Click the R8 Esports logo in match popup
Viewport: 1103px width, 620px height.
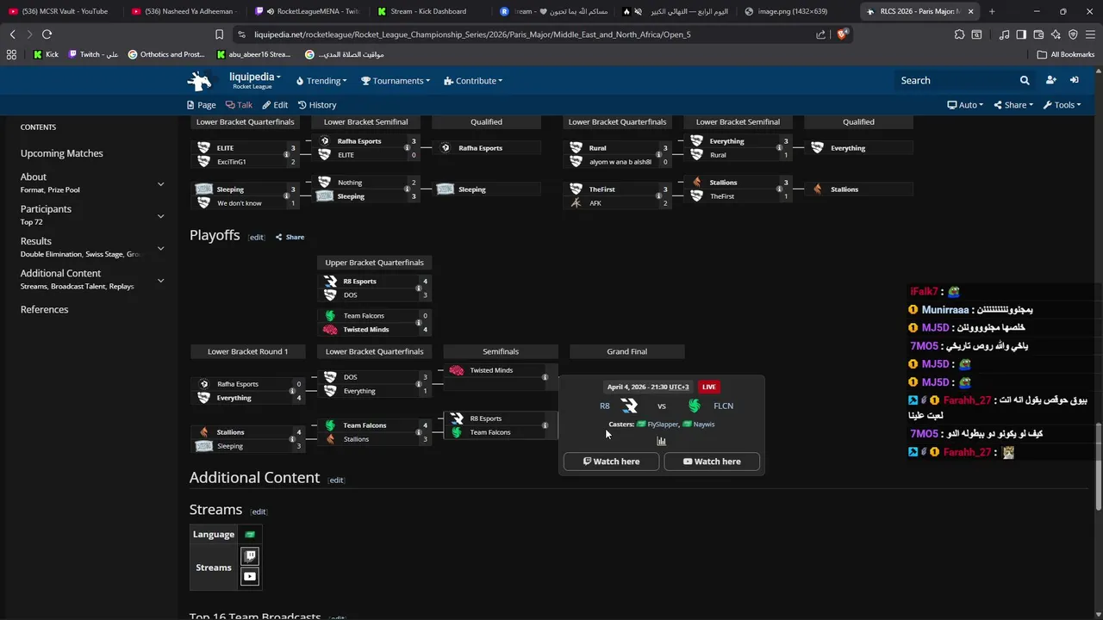[x=629, y=406]
